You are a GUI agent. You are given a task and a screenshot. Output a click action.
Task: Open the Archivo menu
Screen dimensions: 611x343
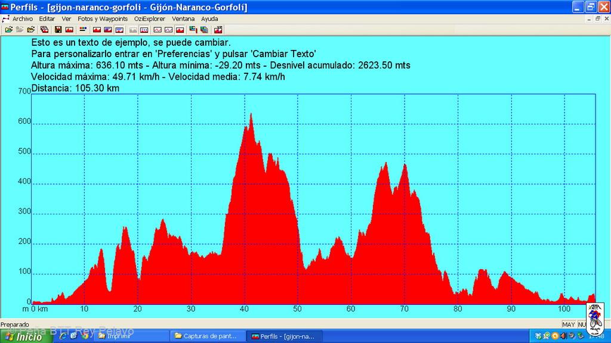23,18
